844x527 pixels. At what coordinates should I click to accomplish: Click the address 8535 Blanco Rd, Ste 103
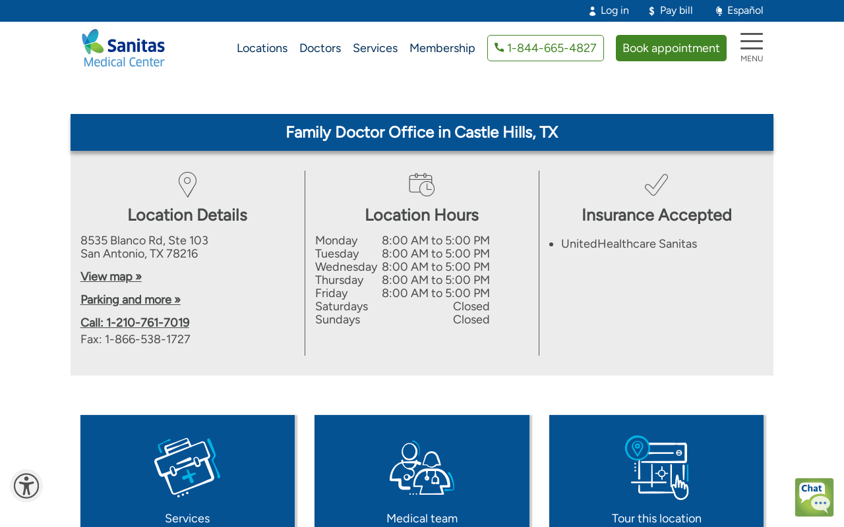click(144, 240)
